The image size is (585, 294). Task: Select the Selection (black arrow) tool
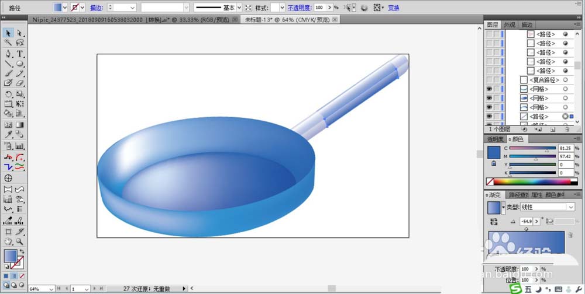8,33
